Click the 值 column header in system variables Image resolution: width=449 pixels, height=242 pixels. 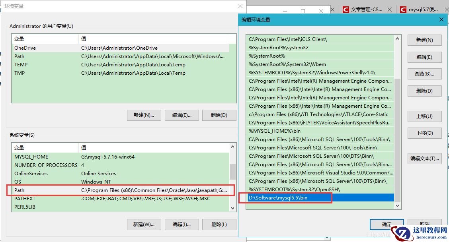point(154,147)
